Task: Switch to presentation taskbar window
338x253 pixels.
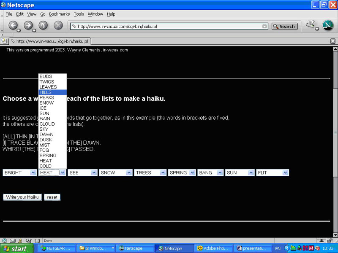Action: [252, 248]
